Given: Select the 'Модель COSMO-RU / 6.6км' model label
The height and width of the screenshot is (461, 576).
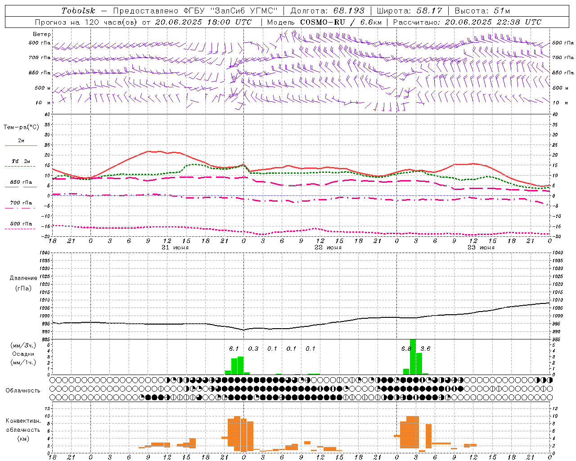Looking at the screenshot, I should click(324, 22).
